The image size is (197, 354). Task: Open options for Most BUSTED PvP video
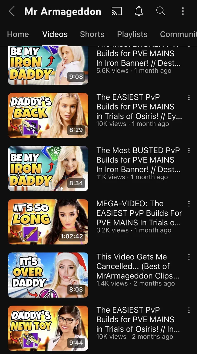pyautogui.click(x=189, y=150)
